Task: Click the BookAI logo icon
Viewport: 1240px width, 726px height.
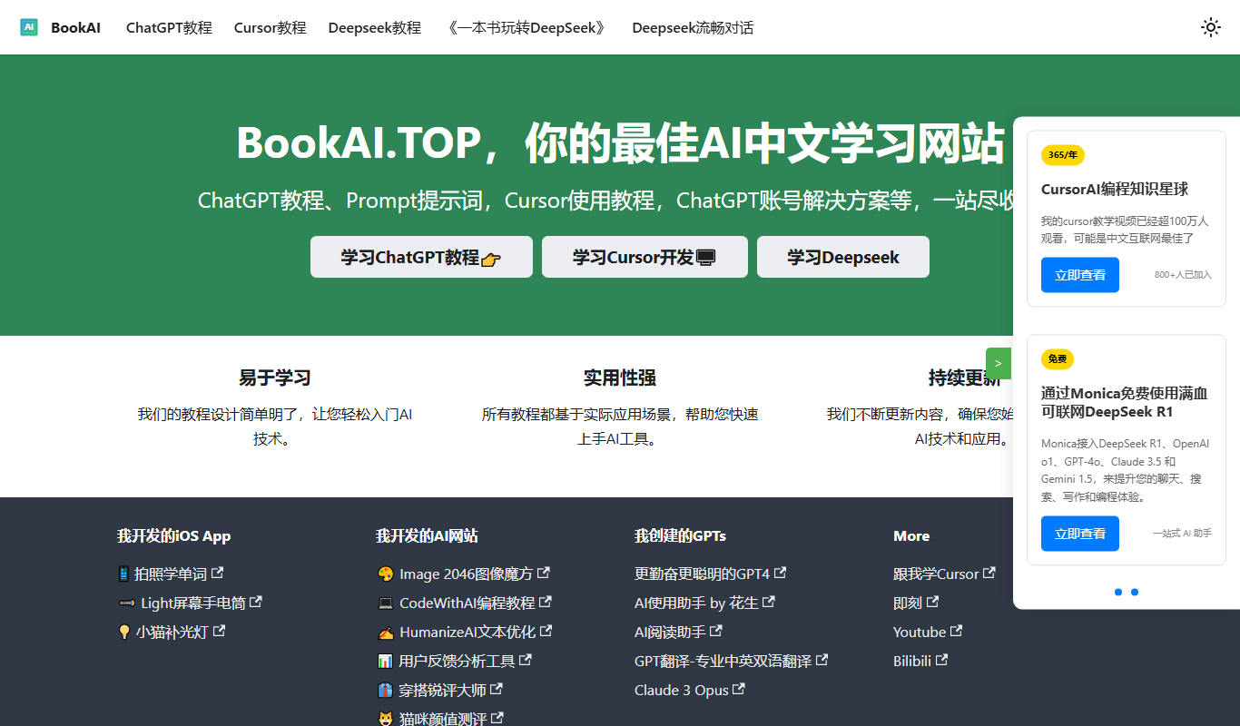Action: (x=29, y=27)
